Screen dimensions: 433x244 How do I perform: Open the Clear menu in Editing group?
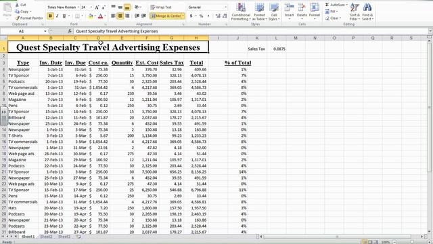[334, 18]
